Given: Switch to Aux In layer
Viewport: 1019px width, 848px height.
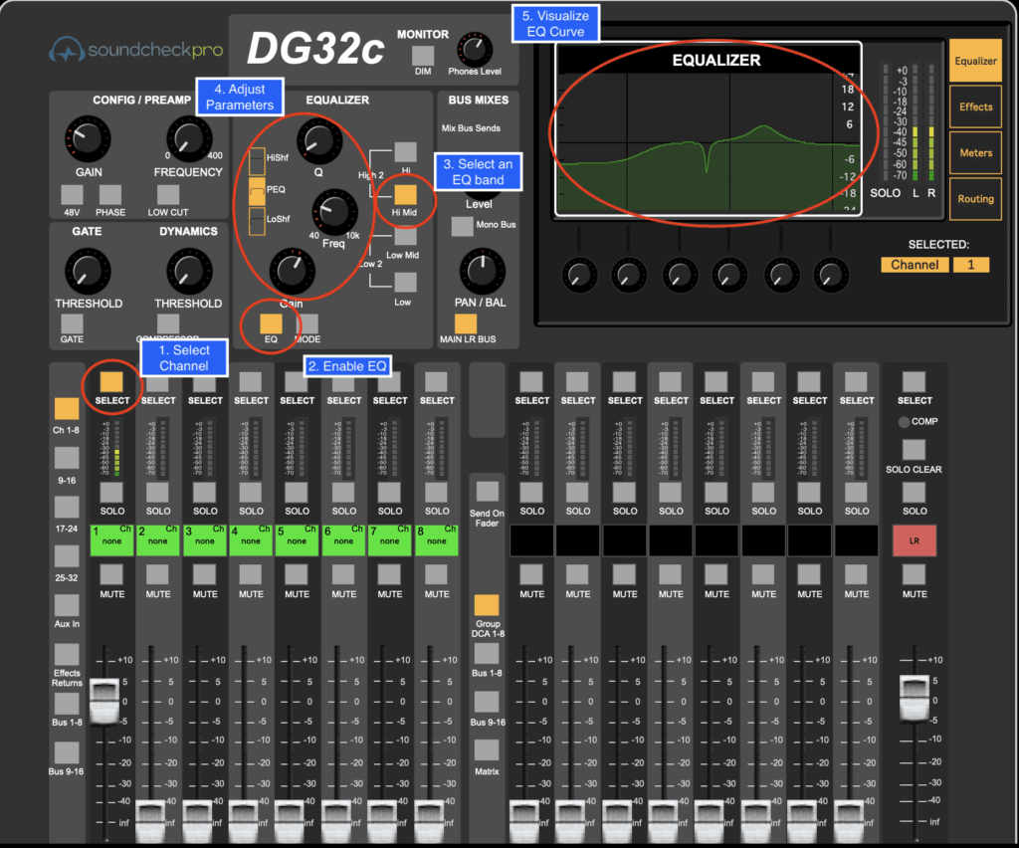Looking at the screenshot, I should coord(67,605).
